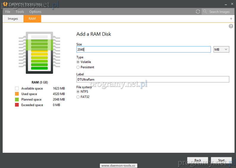Choose FAT32 file system
Screen dimensions: 236x168
click(x=78, y=97)
